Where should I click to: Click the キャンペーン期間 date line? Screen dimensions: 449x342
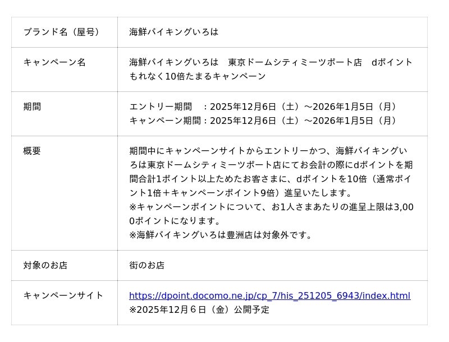point(264,121)
